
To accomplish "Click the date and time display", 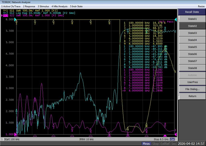I will coord(191,144).
